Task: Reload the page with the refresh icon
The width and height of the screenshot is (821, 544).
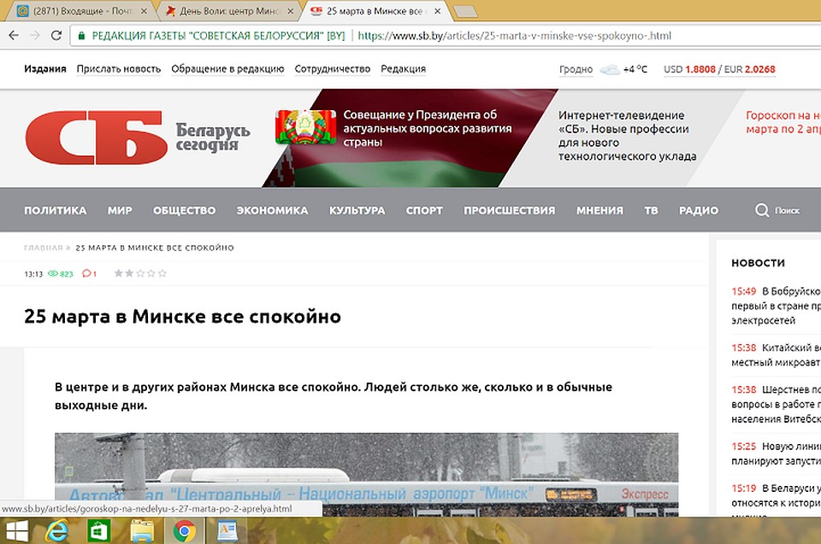Action: click(56, 36)
